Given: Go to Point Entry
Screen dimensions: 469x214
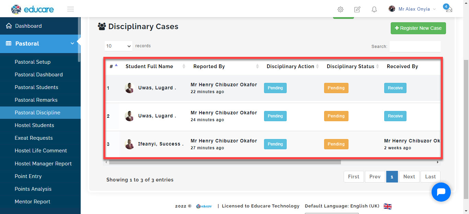Looking at the screenshot, I should 28,176.
